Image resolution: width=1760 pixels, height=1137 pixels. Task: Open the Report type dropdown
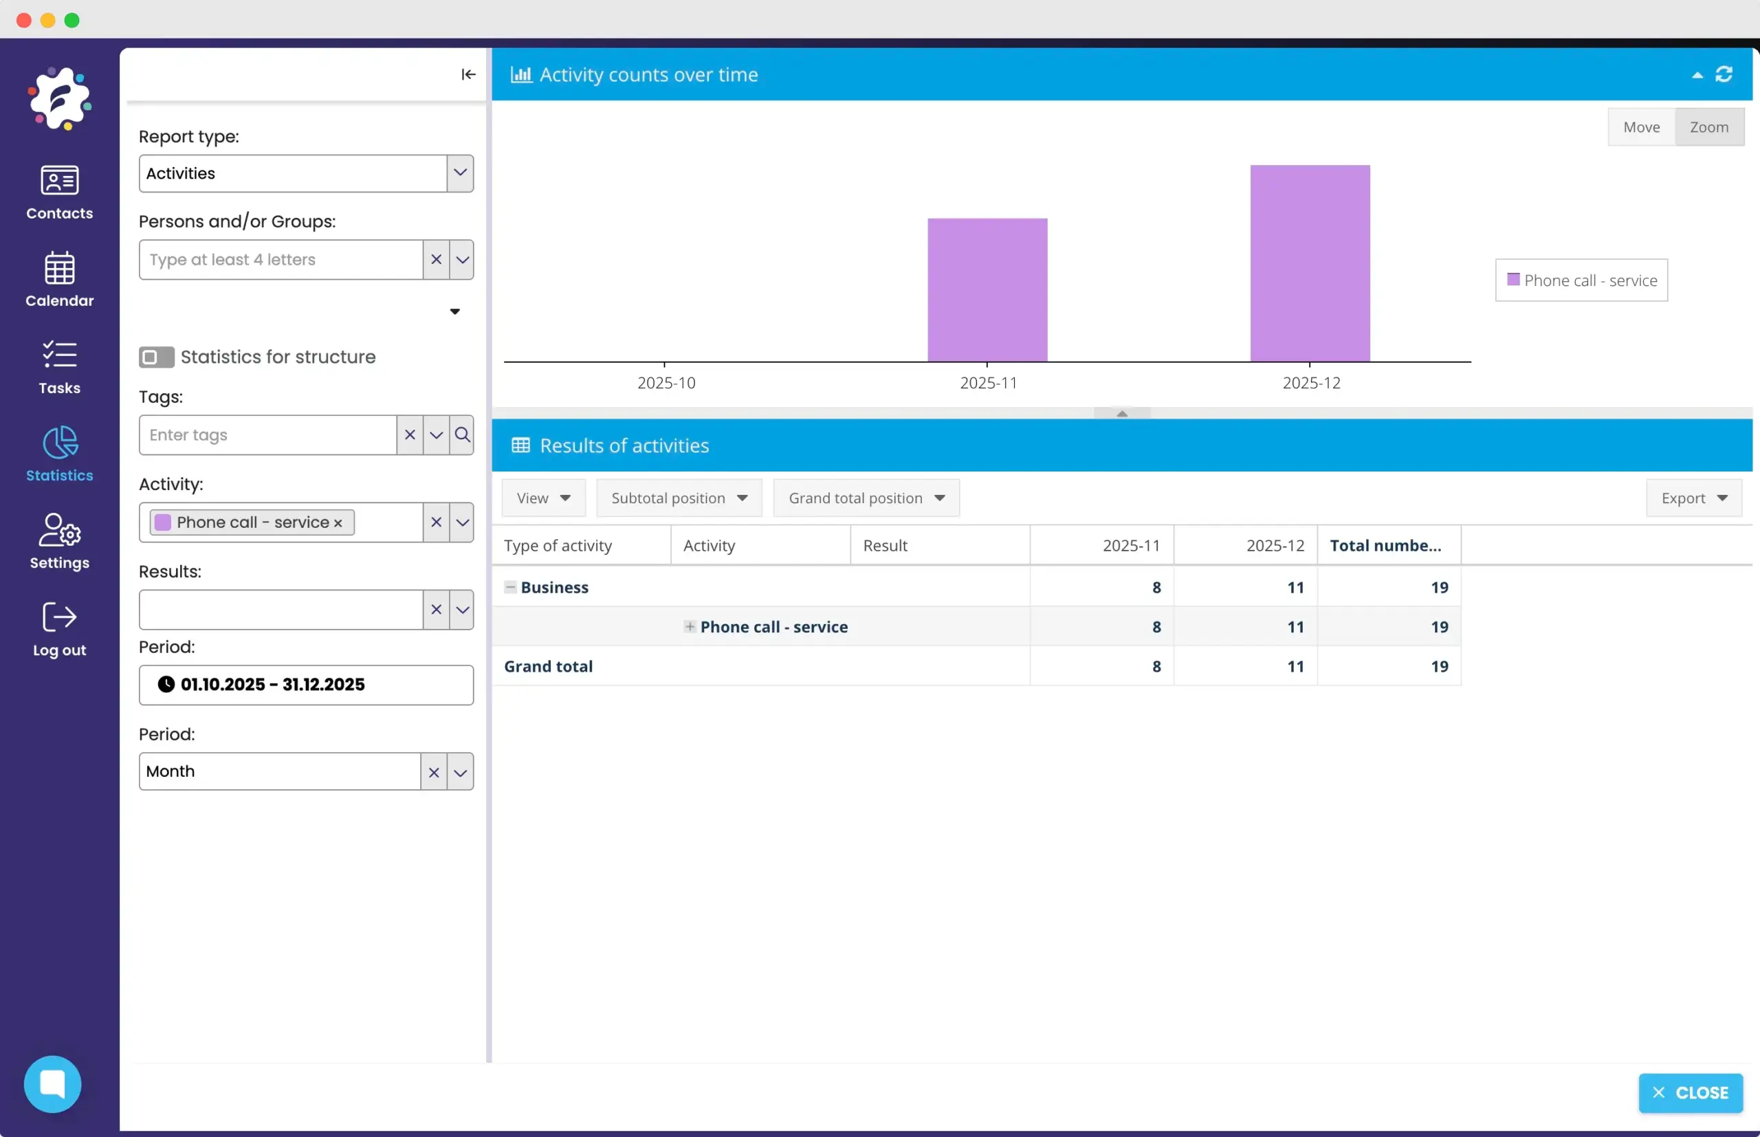click(x=459, y=173)
